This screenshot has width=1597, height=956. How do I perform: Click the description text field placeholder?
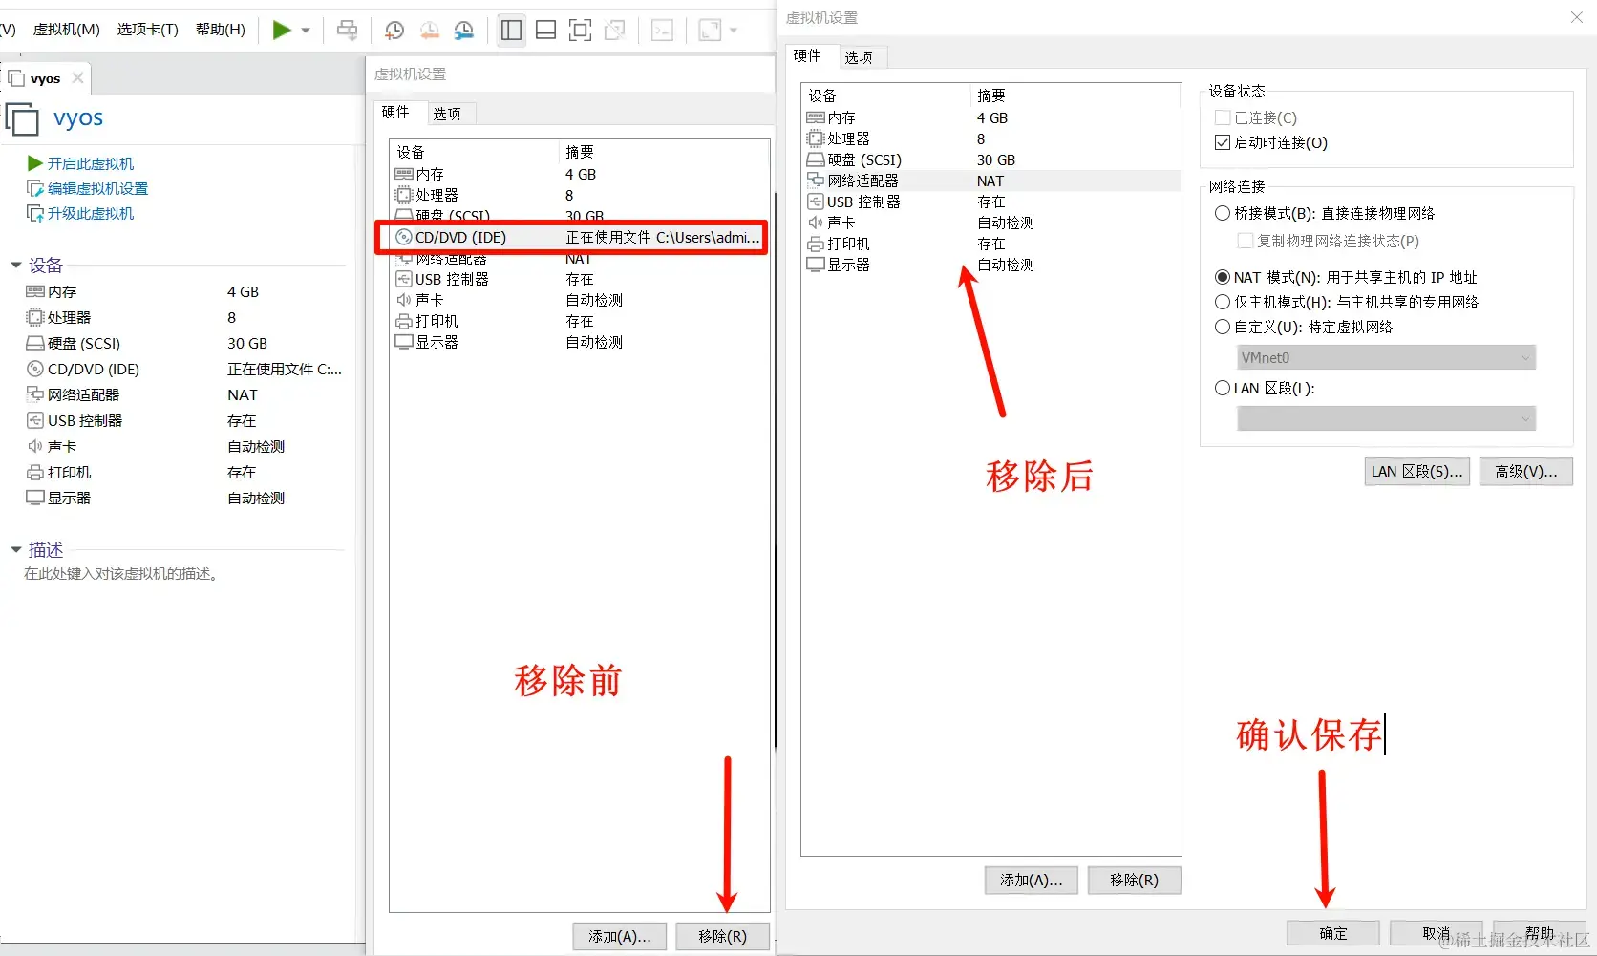pyautogui.click(x=122, y=574)
